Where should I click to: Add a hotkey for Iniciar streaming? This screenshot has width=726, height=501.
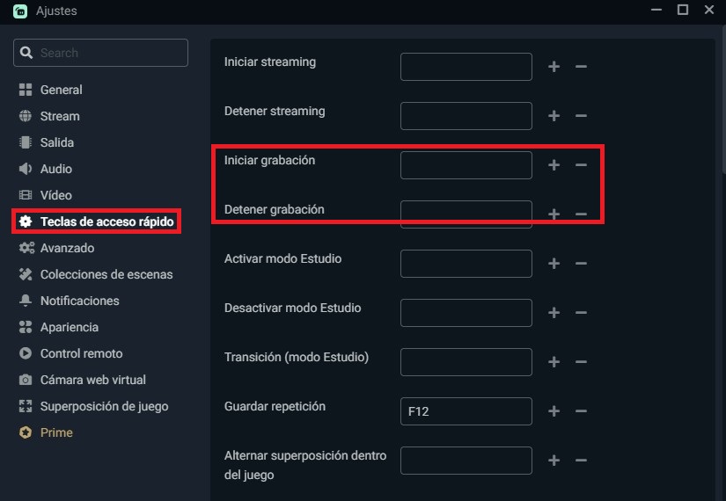coord(554,67)
